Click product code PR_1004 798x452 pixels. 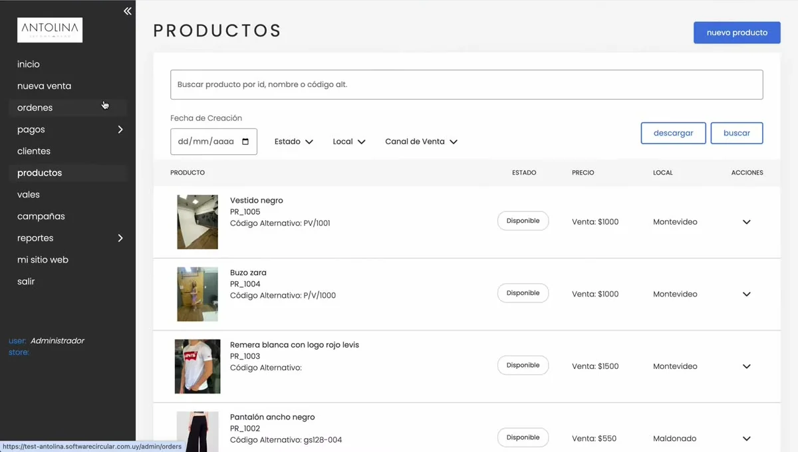(x=245, y=284)
